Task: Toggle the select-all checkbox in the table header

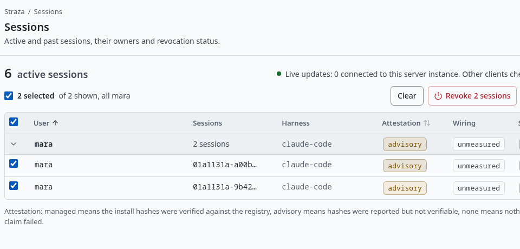Action: tap(13, 122)
